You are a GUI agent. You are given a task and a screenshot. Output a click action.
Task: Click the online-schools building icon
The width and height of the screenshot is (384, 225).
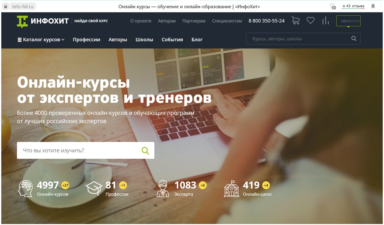[x=231, y=188]
